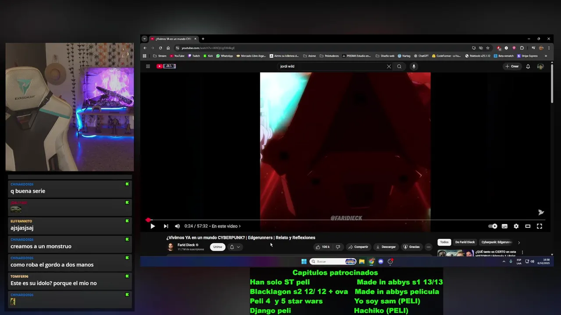Reload the browser page
Viewport: 561px width, 315px height.
[160, 48]
